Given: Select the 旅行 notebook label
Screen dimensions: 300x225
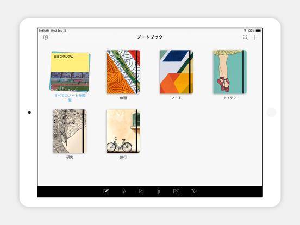Looking at the screenshot, I should tap(123, 157).
